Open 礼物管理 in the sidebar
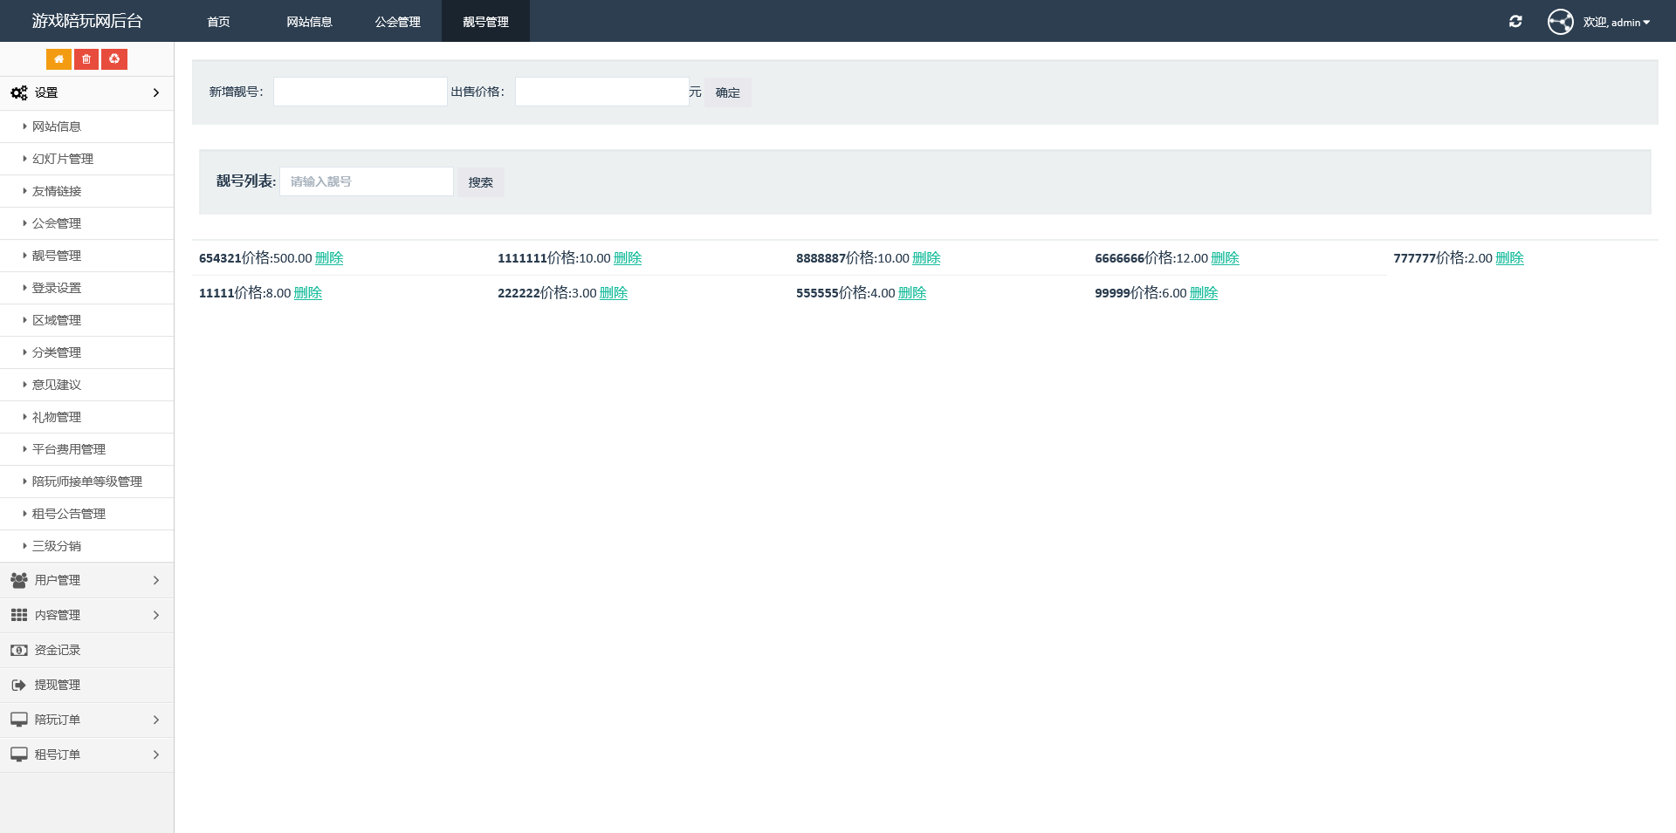The image size is (1676, 833). pyautogui.click(x=87, y=417)
